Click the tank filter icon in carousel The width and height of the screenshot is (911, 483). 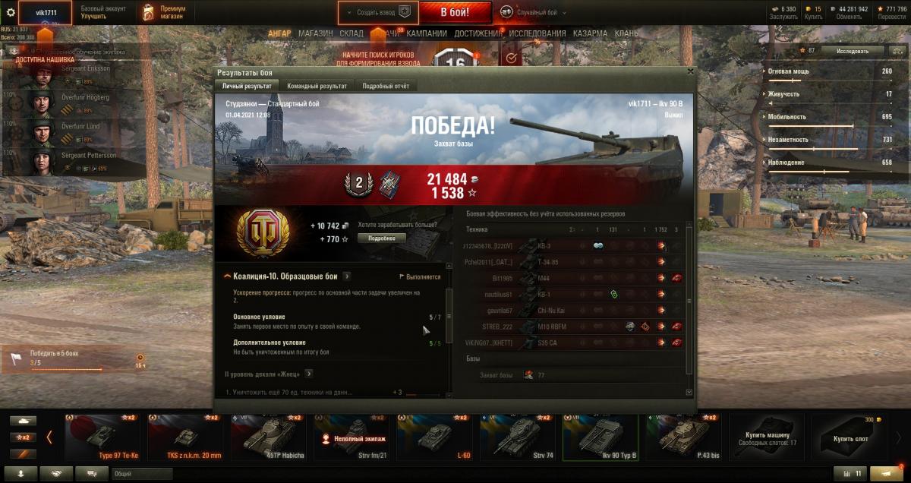point(24,421)
